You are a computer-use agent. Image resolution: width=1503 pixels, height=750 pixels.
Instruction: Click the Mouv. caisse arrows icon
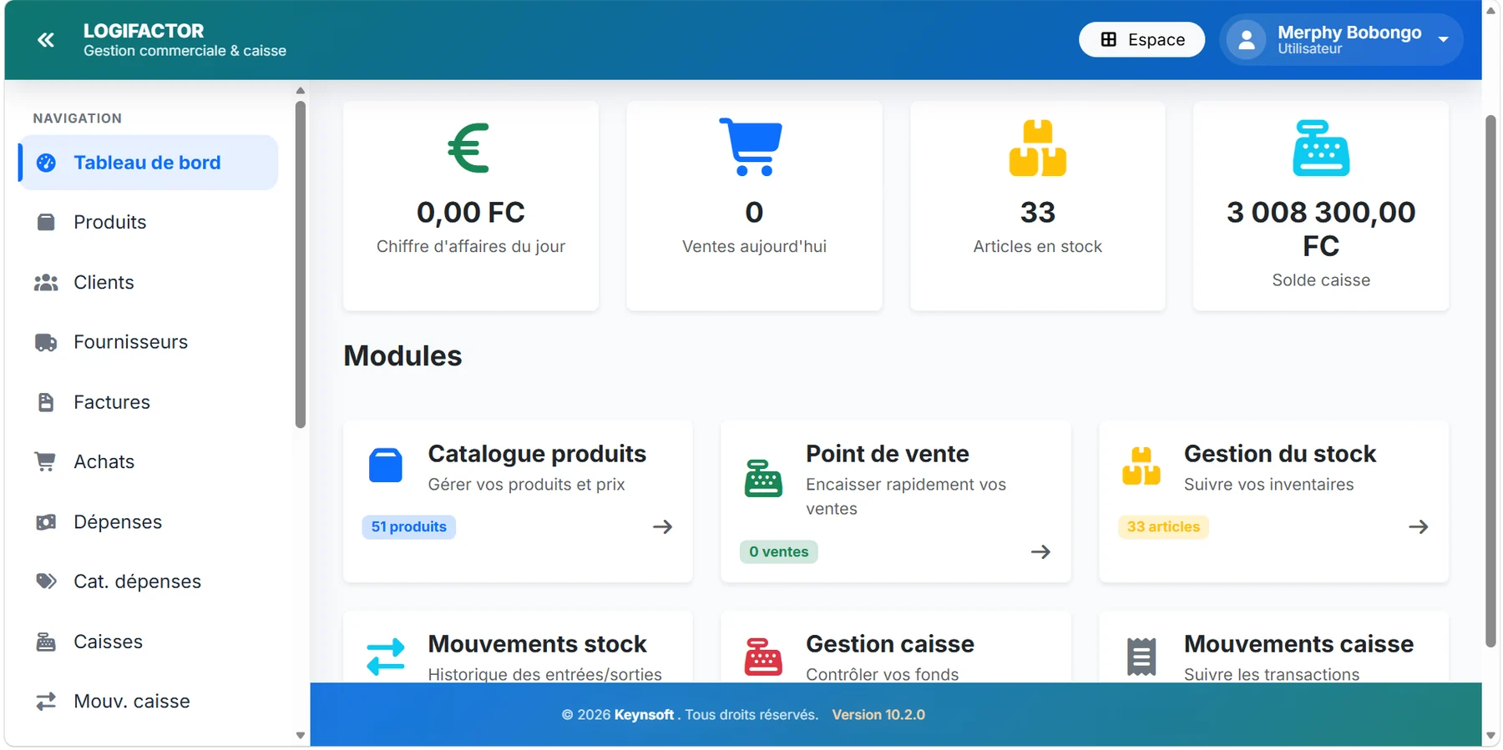[x=46, y=702]
